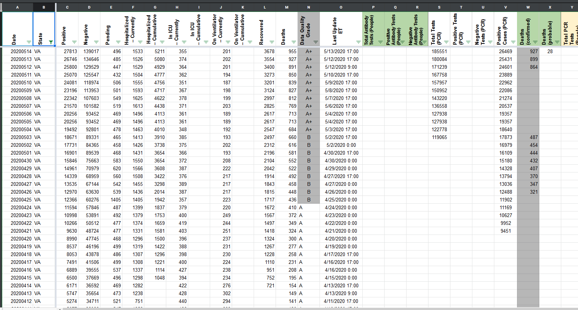Open the active State column filter icon

tap(51, 42)
